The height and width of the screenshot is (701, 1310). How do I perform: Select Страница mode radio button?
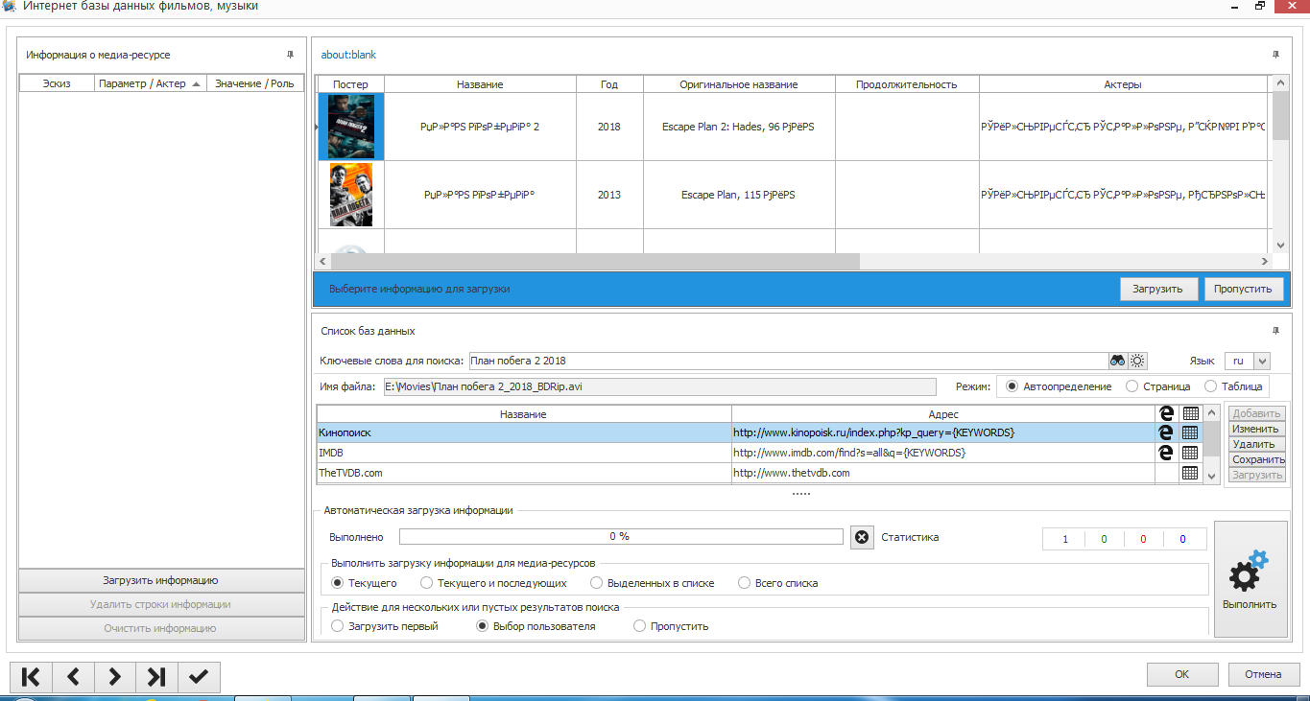coord(1132,386)
